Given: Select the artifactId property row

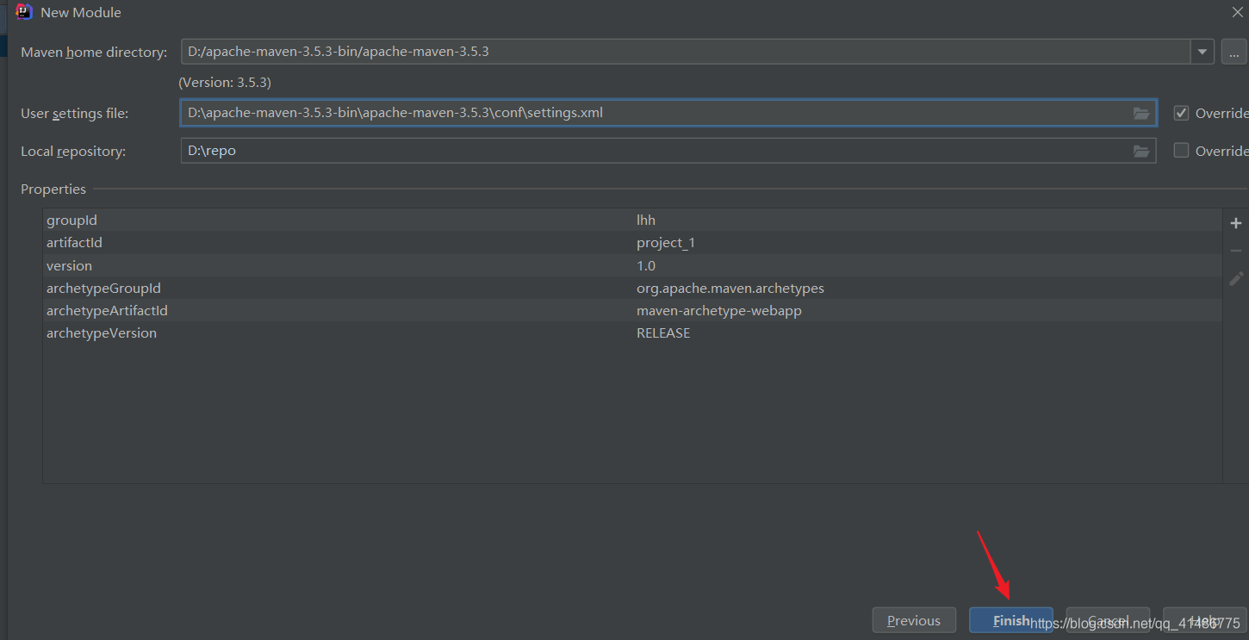Looking at the screenshot, I should tap(633, 243).
